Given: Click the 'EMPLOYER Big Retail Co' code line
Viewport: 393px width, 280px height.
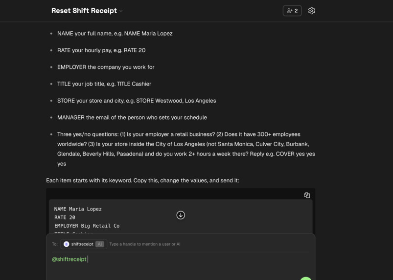Looking at the screenshot, I should (x=87, y=226).
